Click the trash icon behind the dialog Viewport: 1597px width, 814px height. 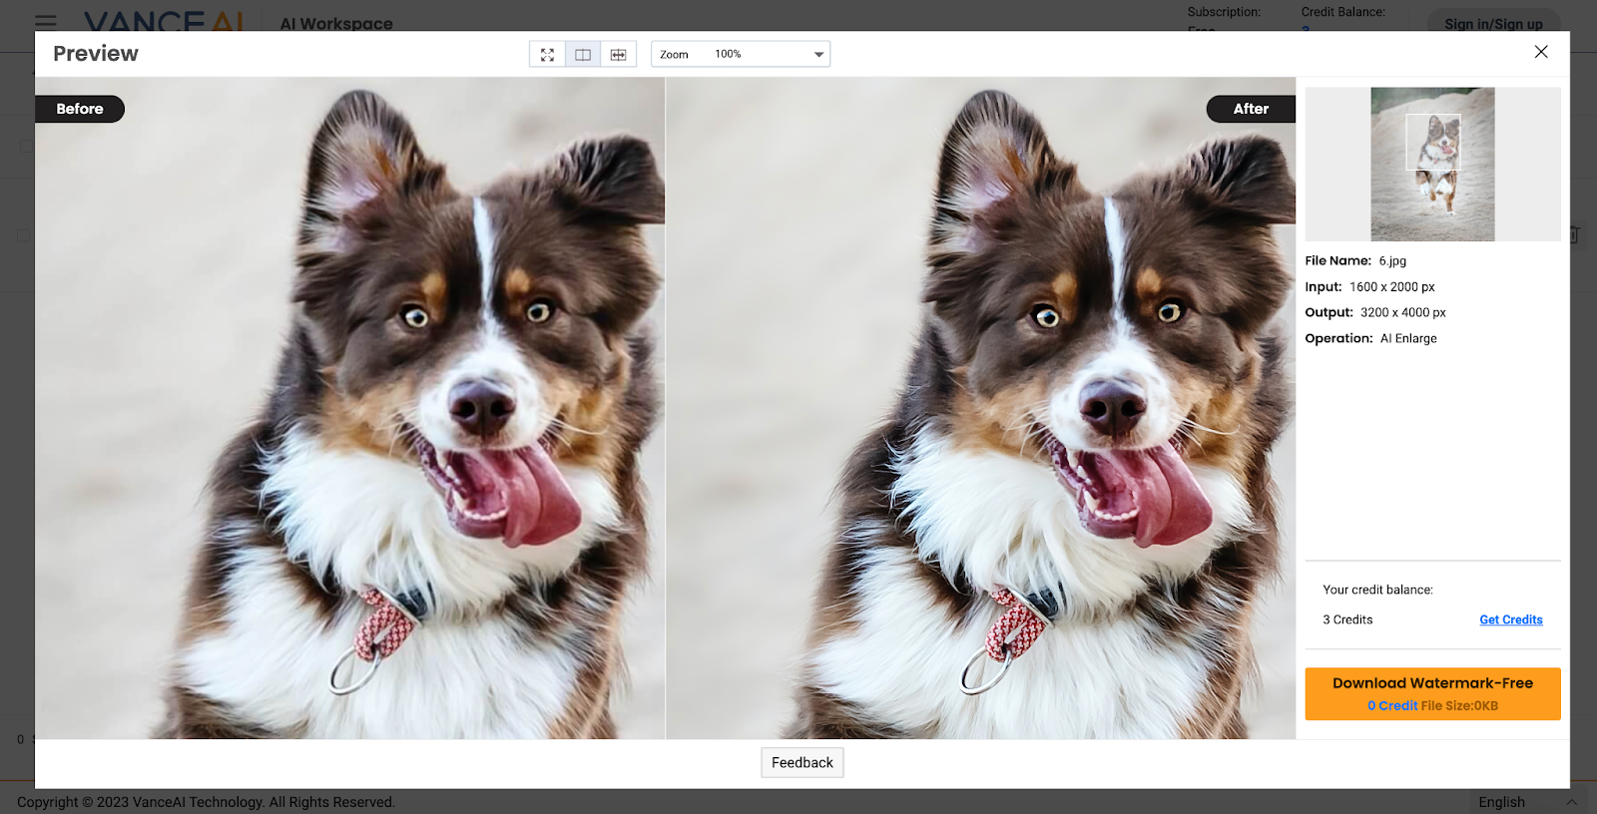point(1575,235)
